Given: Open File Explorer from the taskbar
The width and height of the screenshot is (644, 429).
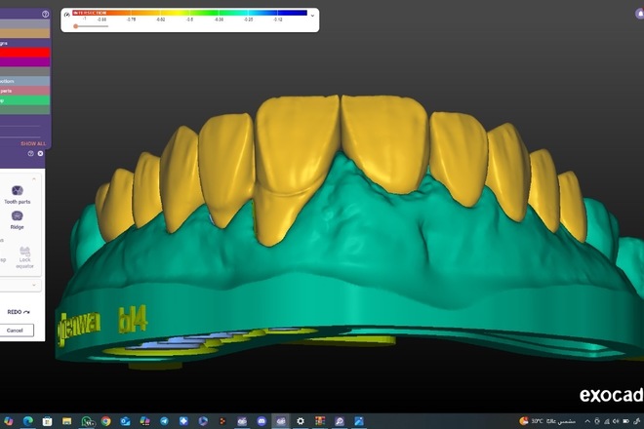Looking at the screenshot, I should pyautogui.click(x=67, y=421).
